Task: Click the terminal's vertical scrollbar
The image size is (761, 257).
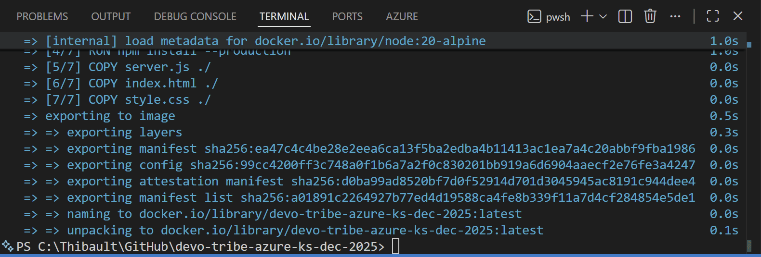Action: pyautogui.click(x=749, y=144)
